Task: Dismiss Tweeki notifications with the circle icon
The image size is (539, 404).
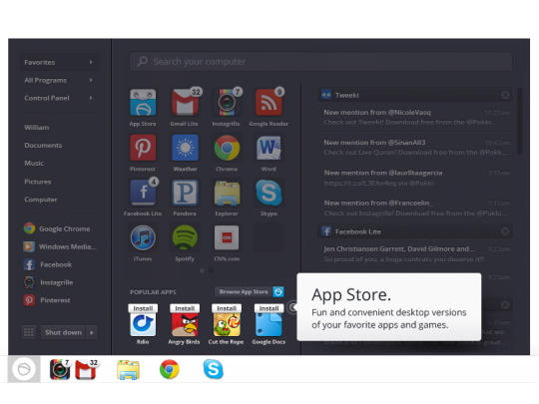Action: click(x=505, y=95)
